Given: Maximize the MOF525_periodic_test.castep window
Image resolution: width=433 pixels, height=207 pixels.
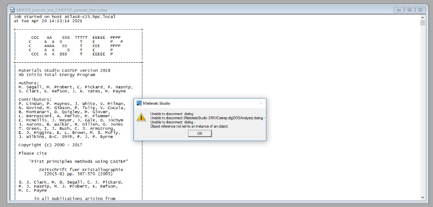Looking at the screenshot, I should [410, 9].
